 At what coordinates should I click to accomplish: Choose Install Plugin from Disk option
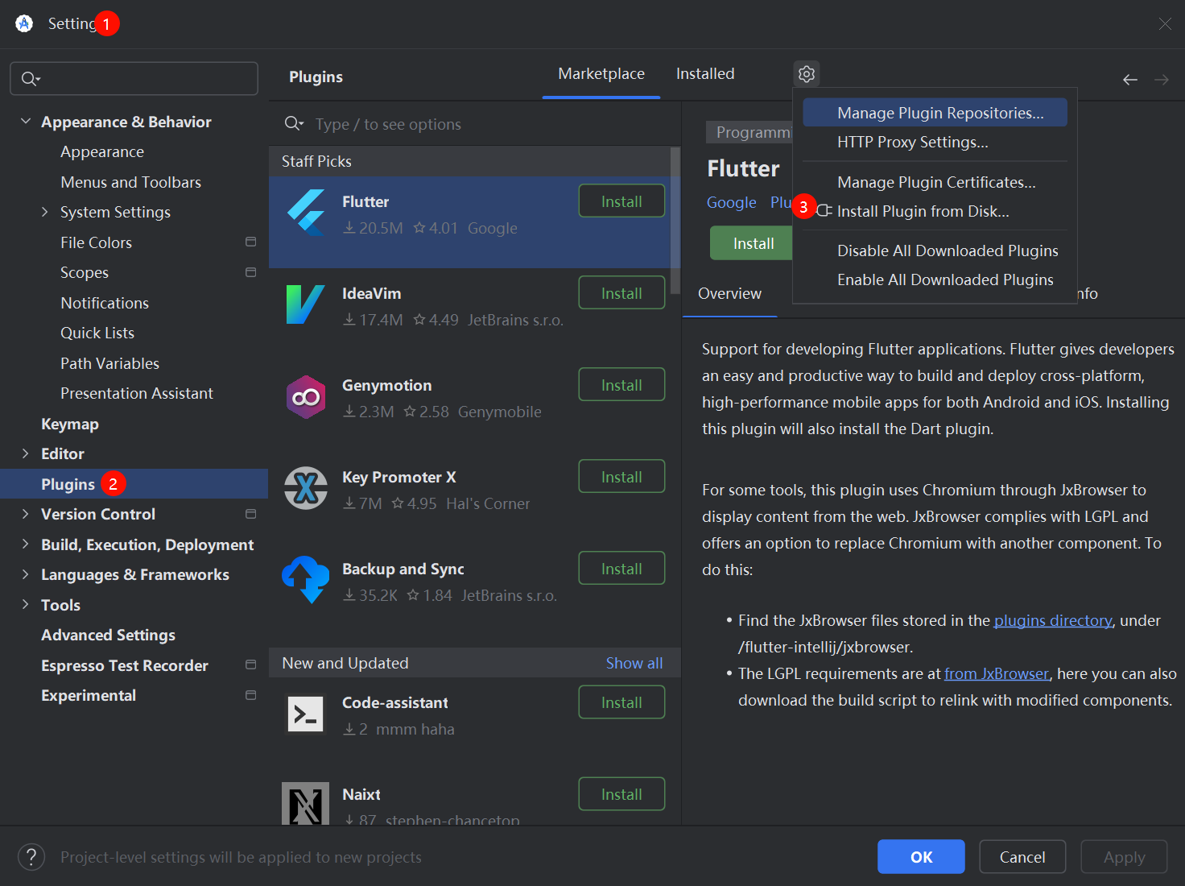click(x=923, y=211)
